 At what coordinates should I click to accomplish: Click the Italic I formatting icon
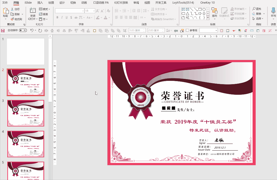point(62,17)
